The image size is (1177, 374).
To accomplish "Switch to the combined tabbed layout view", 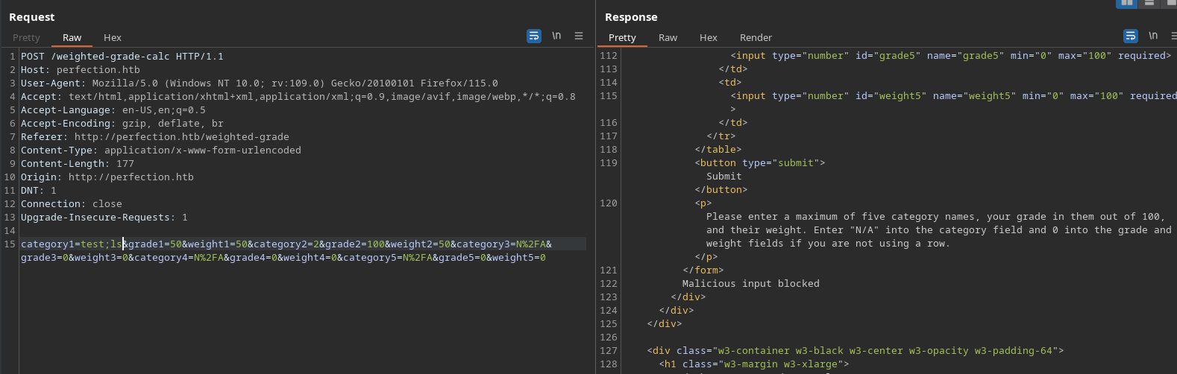I will point(1171,3).
